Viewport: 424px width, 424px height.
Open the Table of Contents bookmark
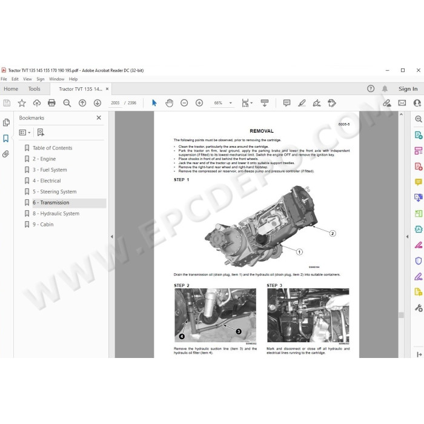53,148
